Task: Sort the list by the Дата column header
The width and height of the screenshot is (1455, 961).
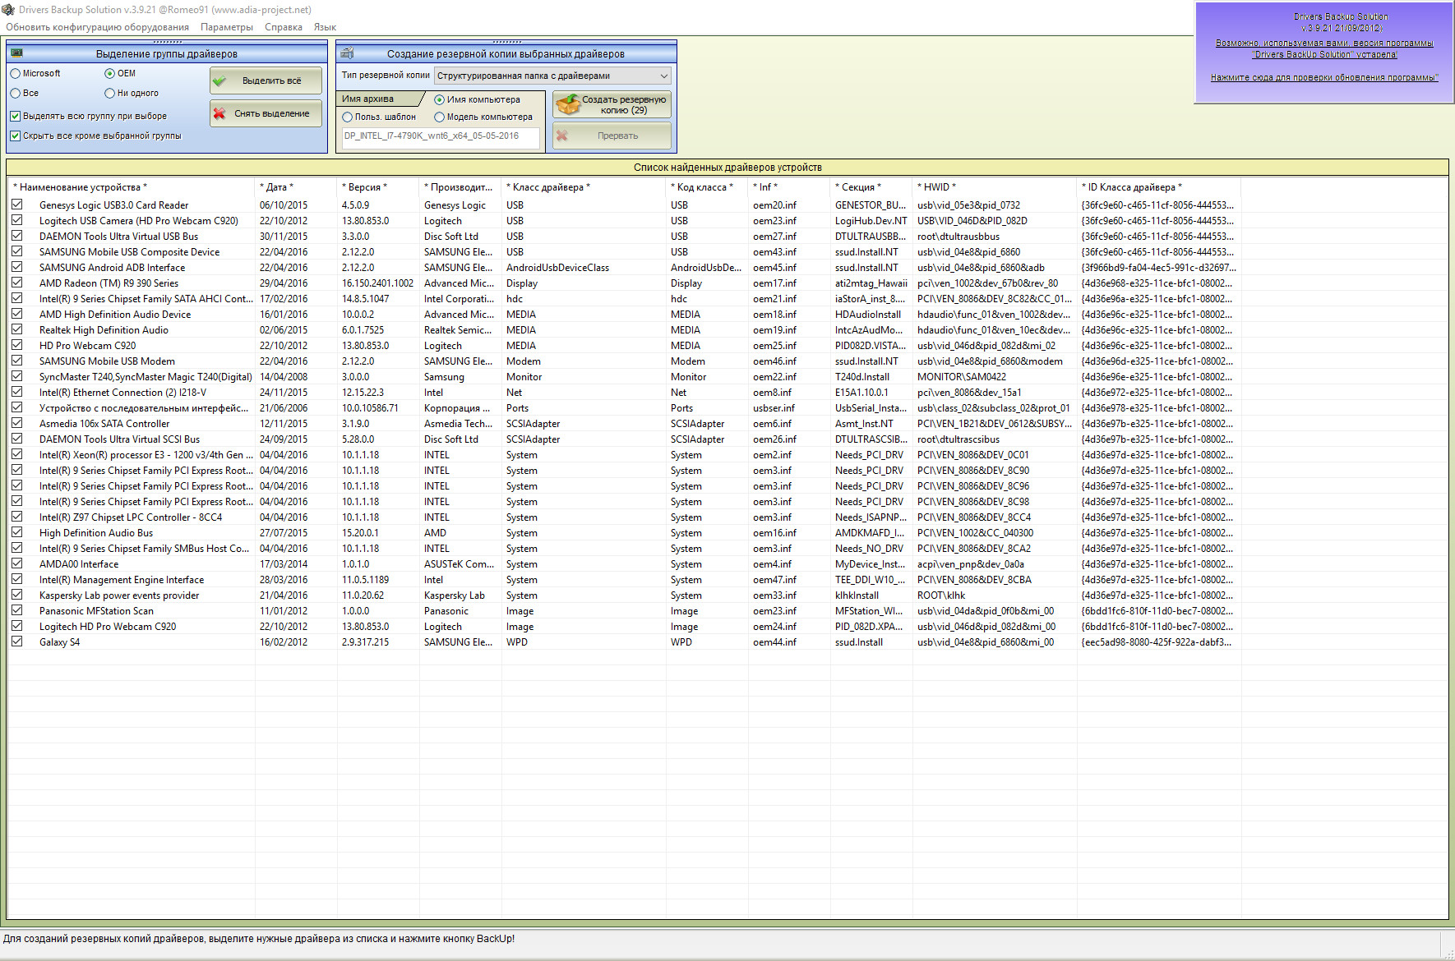Action: tap(276, 187)
